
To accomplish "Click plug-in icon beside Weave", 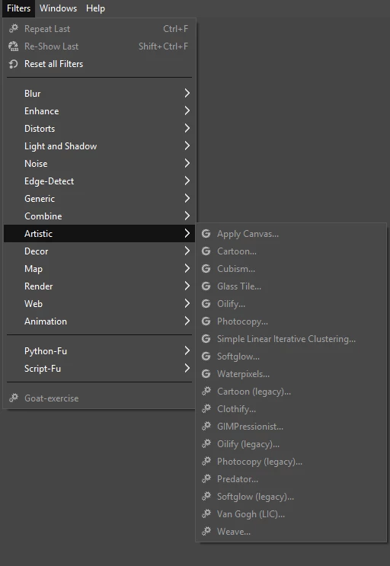I will coord(206,531).
